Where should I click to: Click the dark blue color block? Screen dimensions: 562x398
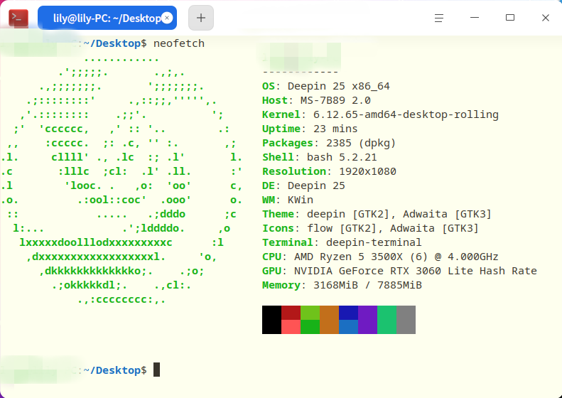point(348,313)
